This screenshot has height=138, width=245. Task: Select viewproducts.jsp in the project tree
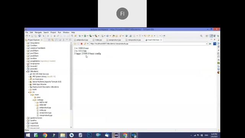[46, 115]
